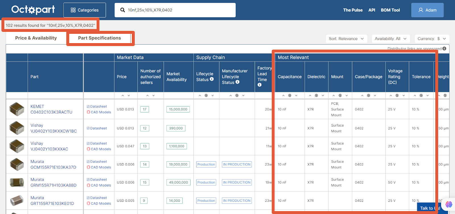Sort Number of authorized sellers ascending
This screenshot has height=214, width=455.
(147, 95)
